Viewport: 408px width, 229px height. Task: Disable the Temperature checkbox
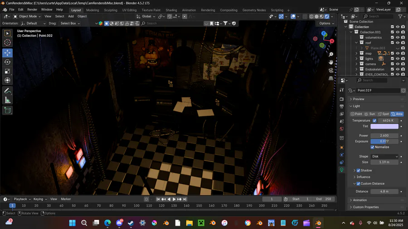[374, 120]
